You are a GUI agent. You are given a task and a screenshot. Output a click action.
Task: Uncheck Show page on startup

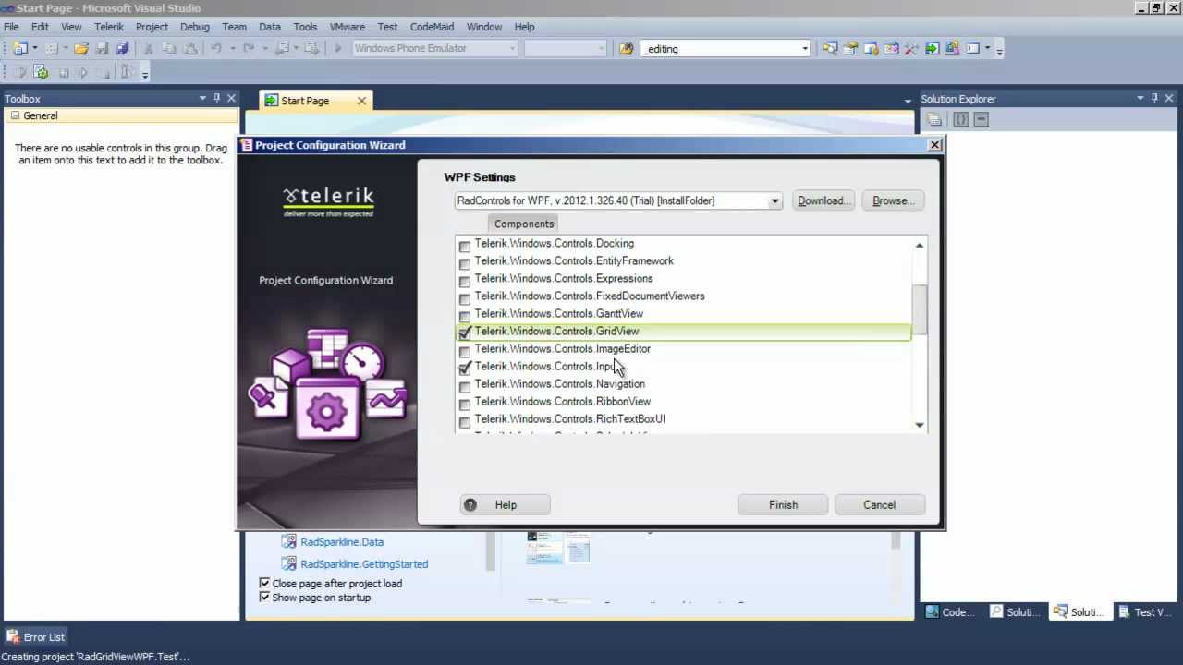(264, 598)
